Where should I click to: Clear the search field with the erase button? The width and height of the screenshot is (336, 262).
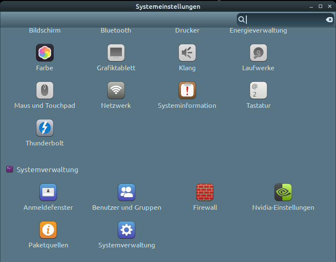[x=329, y=20]
